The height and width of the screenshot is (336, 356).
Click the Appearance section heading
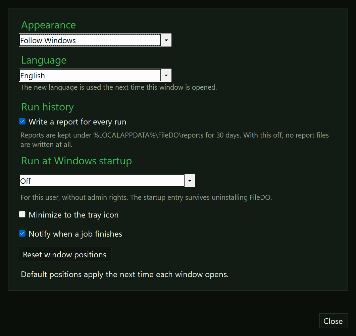pyautogui.click(x=49, y=25)
